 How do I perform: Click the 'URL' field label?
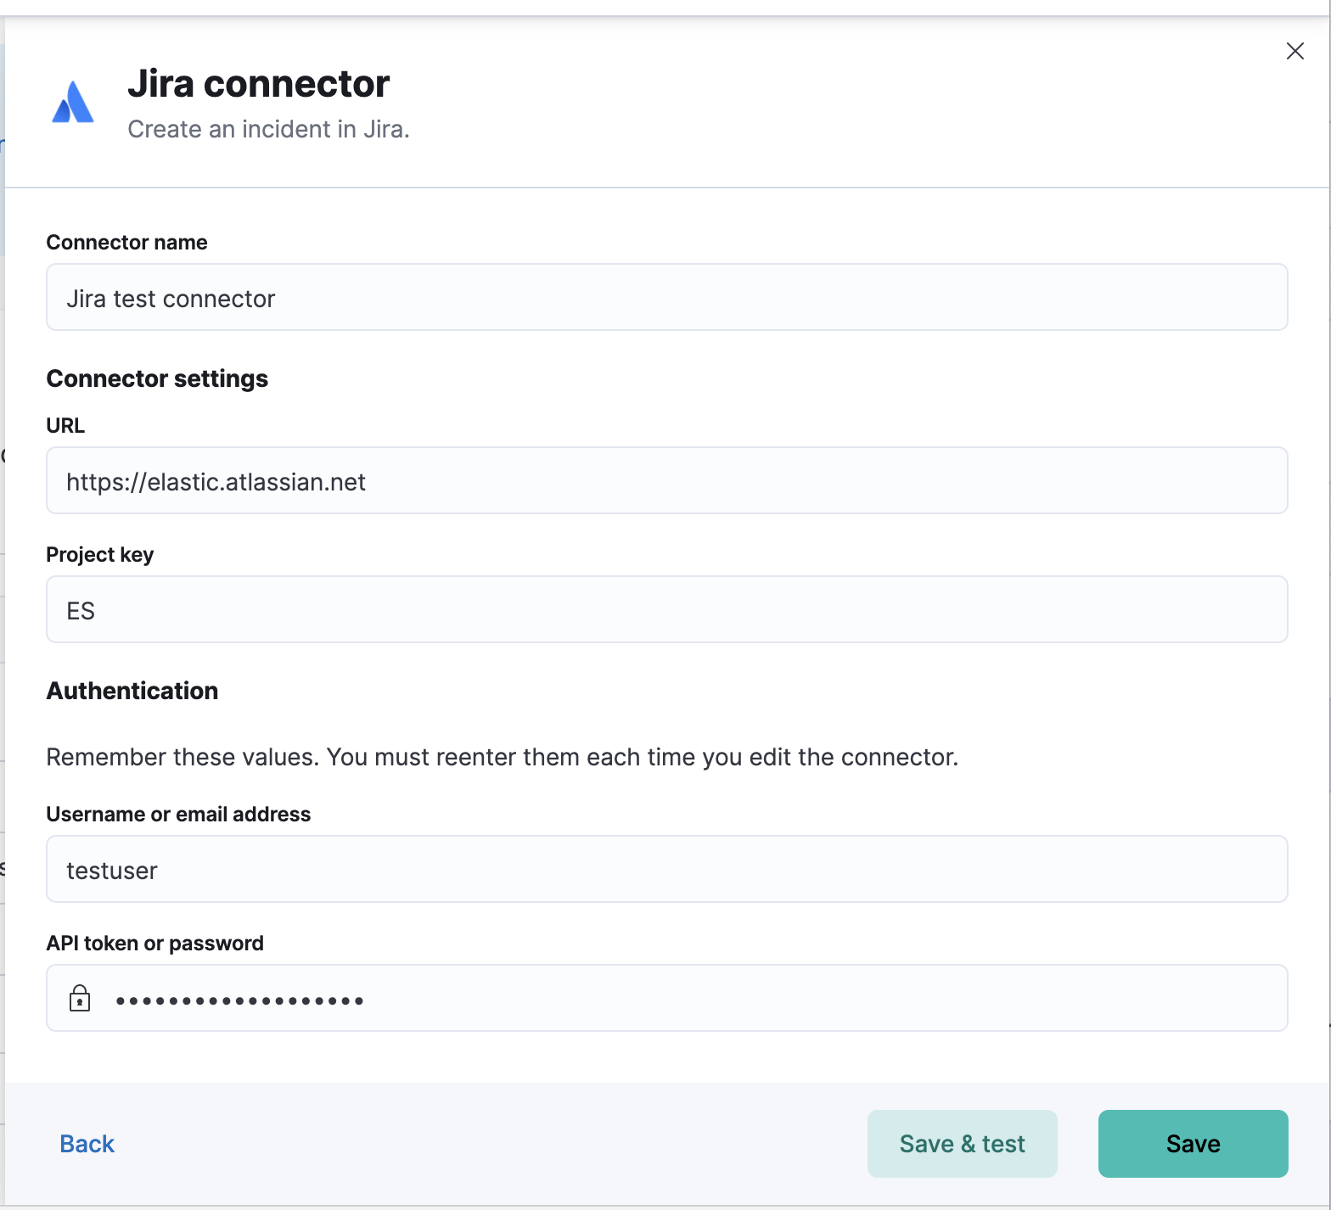(x=65, y=426)
